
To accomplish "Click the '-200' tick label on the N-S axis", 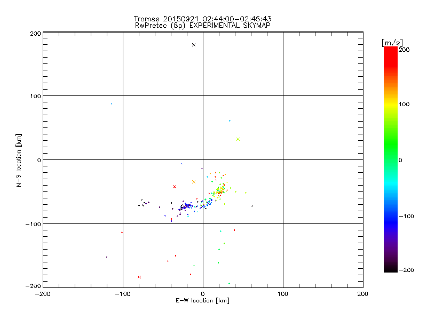I will coord(33,286).
